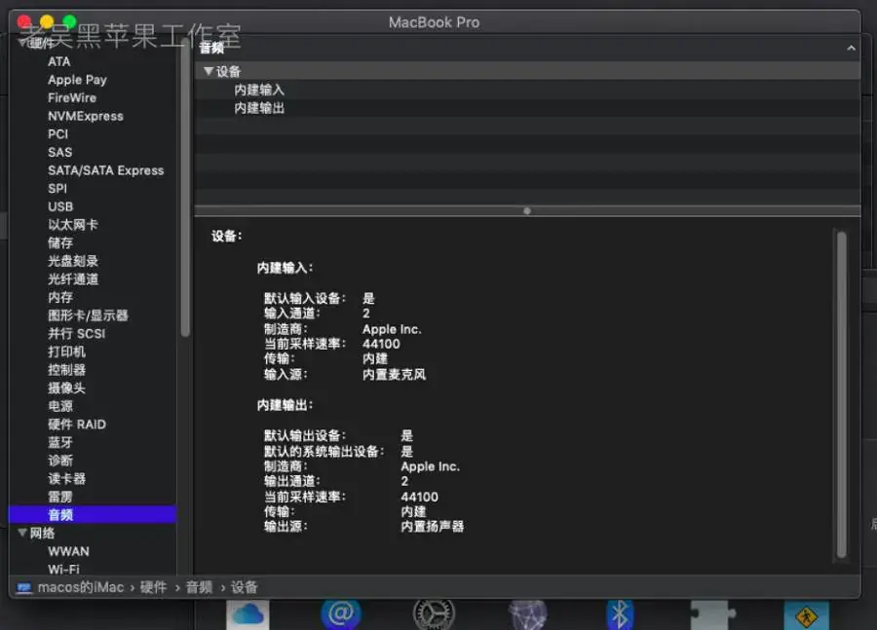Select 诊断 in the sidebar
Image resolution: width=877 pixels, height=630 pixels.
tap(60, 461)
